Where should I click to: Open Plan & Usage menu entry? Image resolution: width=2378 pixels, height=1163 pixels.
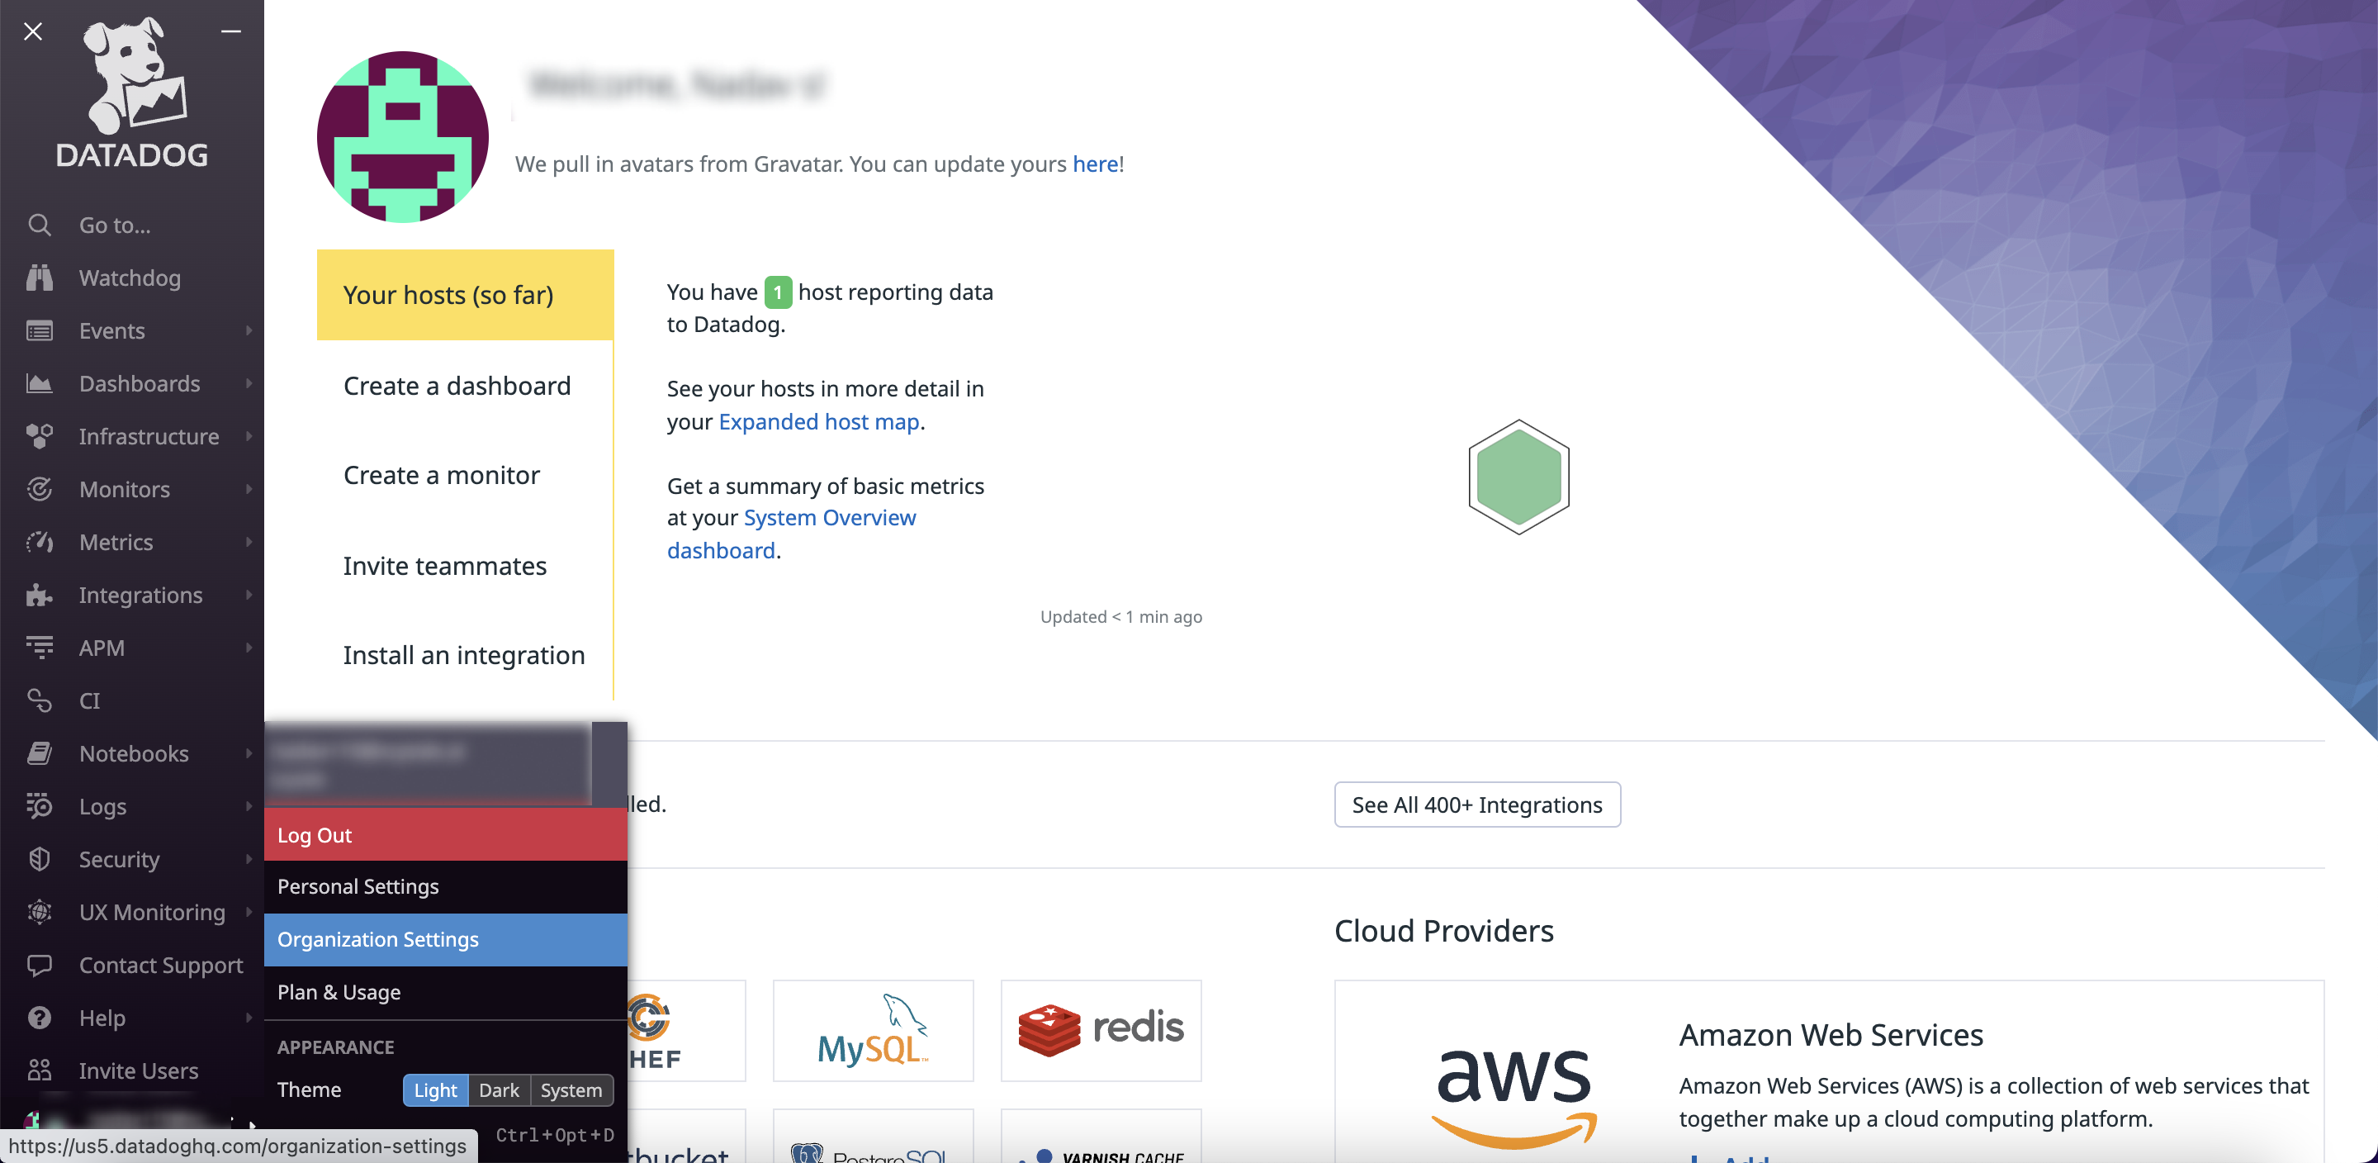pyautogui.click(x=445, y=992)
